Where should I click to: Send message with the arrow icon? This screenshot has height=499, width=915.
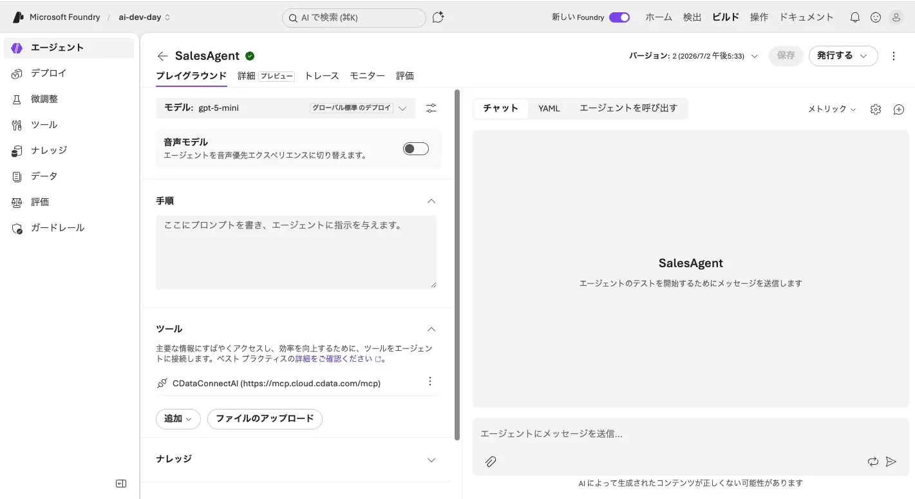pyautogui.click(x=891, y=462)
